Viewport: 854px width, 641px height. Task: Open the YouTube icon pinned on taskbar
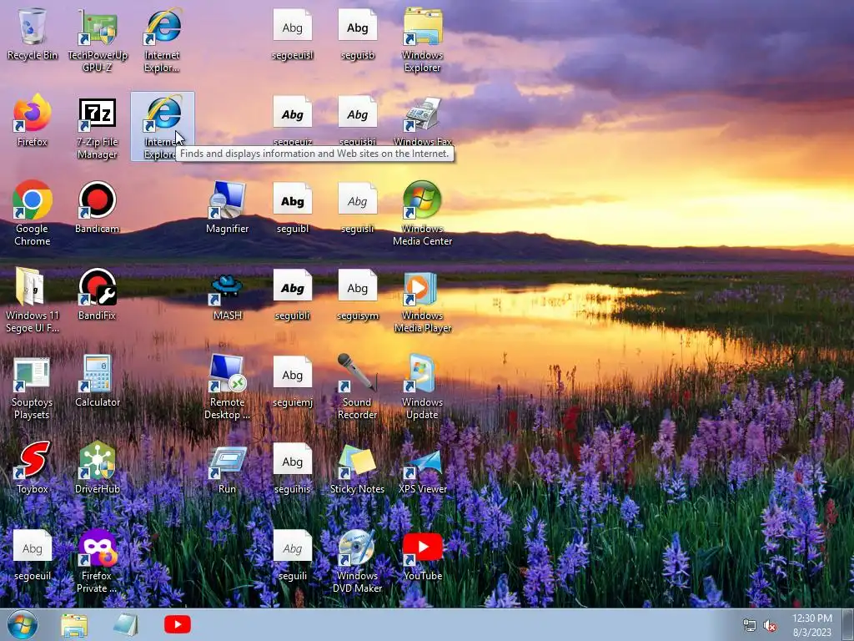pyautogui.click(x=178, y=624)
